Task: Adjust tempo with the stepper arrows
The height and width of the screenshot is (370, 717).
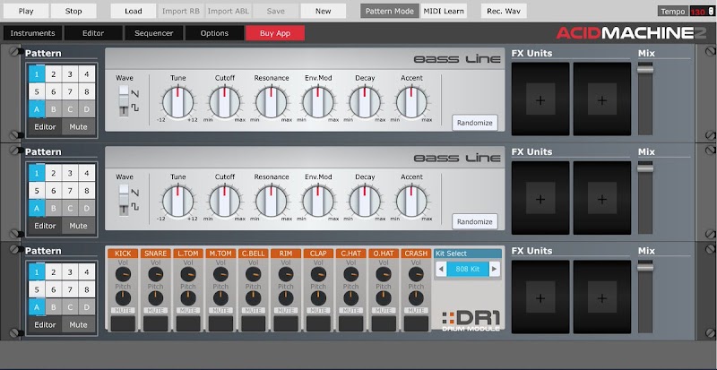Action: point(710,12)
